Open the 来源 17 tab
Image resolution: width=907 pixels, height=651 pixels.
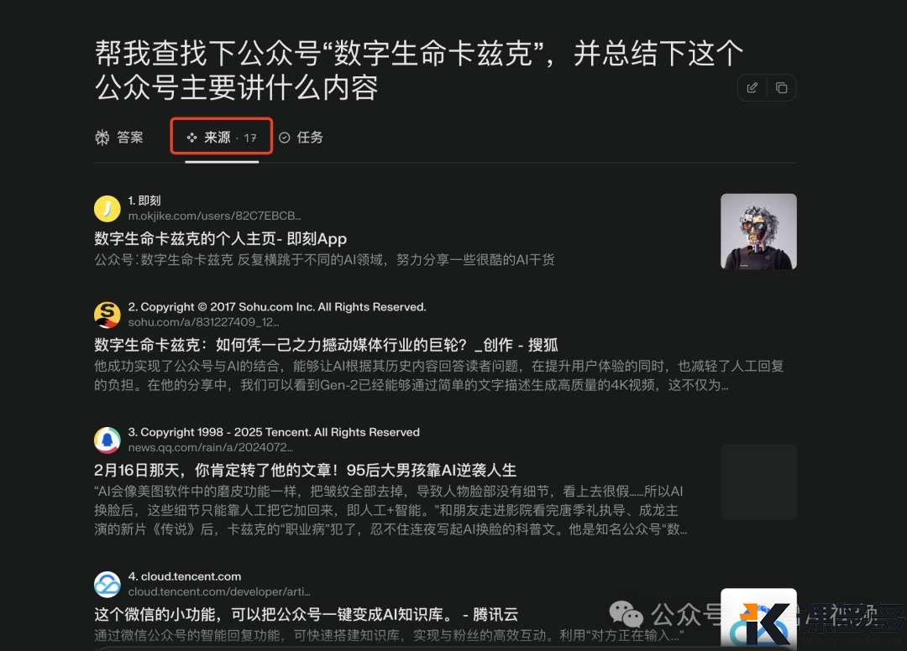click(x=222, y=138)
